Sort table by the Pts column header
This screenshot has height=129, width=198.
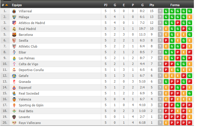[152, 5]
